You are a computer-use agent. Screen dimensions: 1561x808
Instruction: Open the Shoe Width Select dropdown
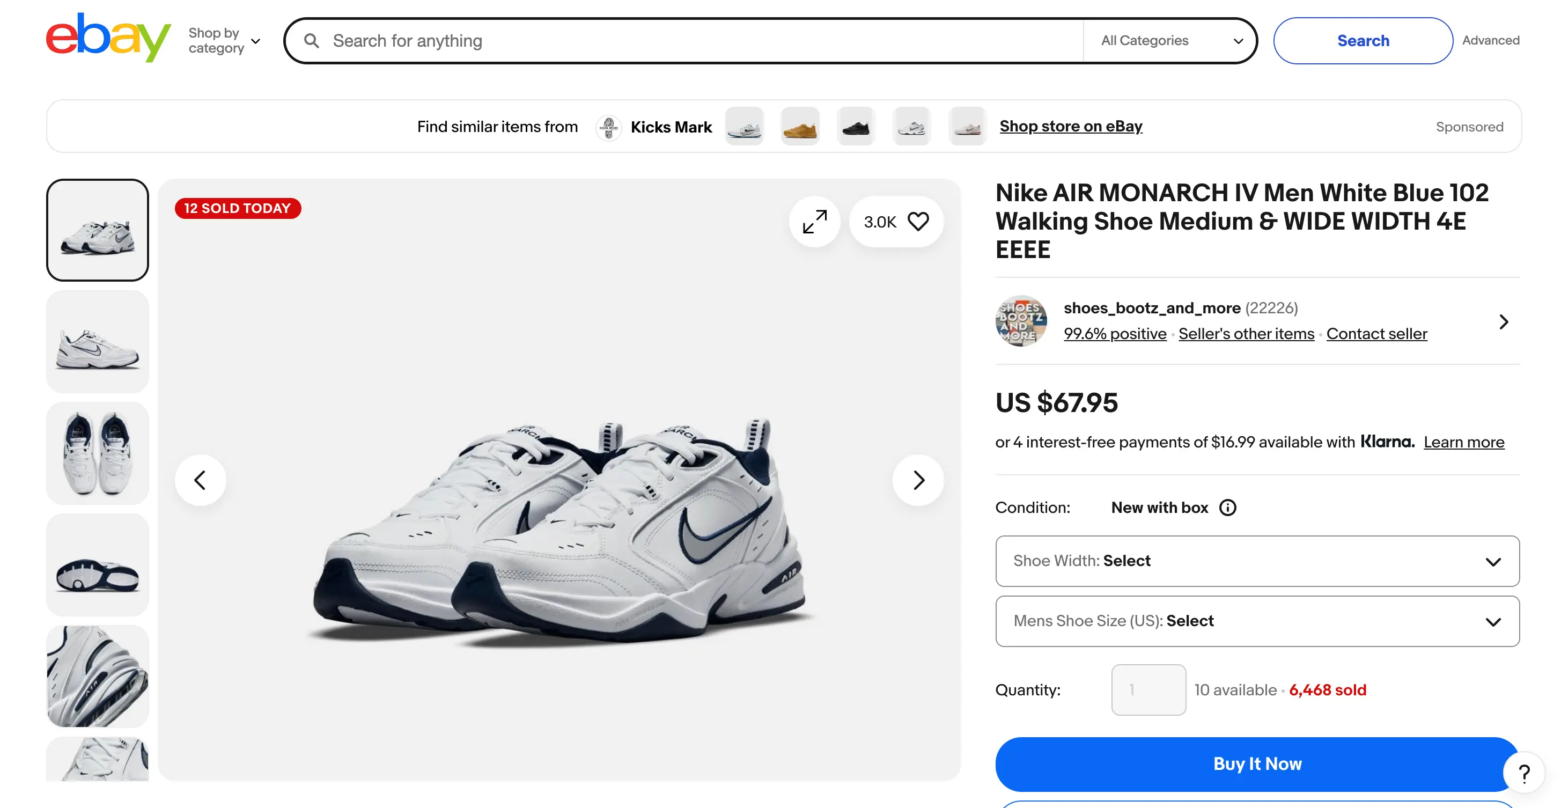tap(1257, 561)
